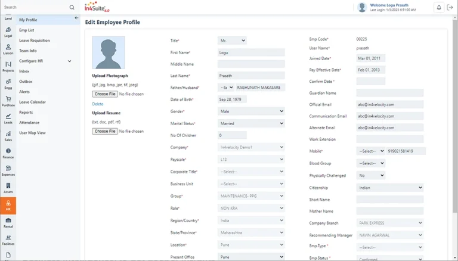Open the Corporate Title dropdown
Viewport: 458px width, 261px height.
coord(251,172)
